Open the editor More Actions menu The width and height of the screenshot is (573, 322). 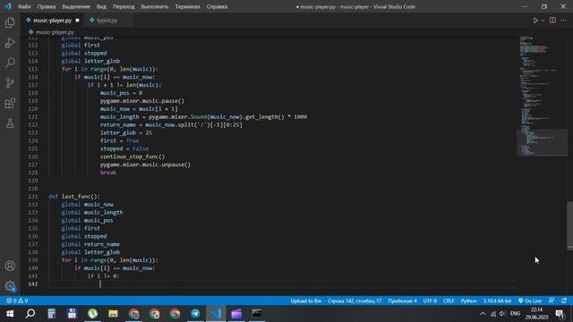(x=563, y=21)
